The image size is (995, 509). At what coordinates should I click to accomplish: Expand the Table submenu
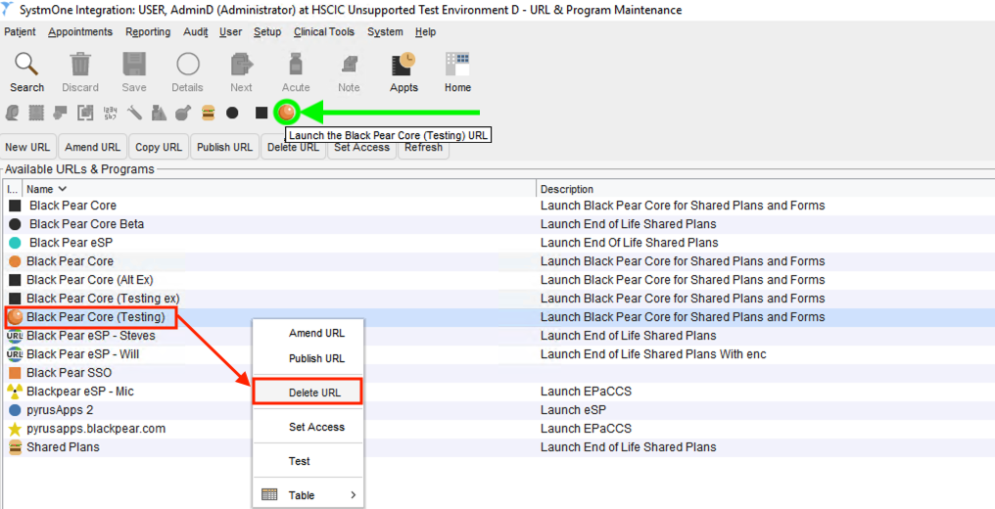[308, 495]
